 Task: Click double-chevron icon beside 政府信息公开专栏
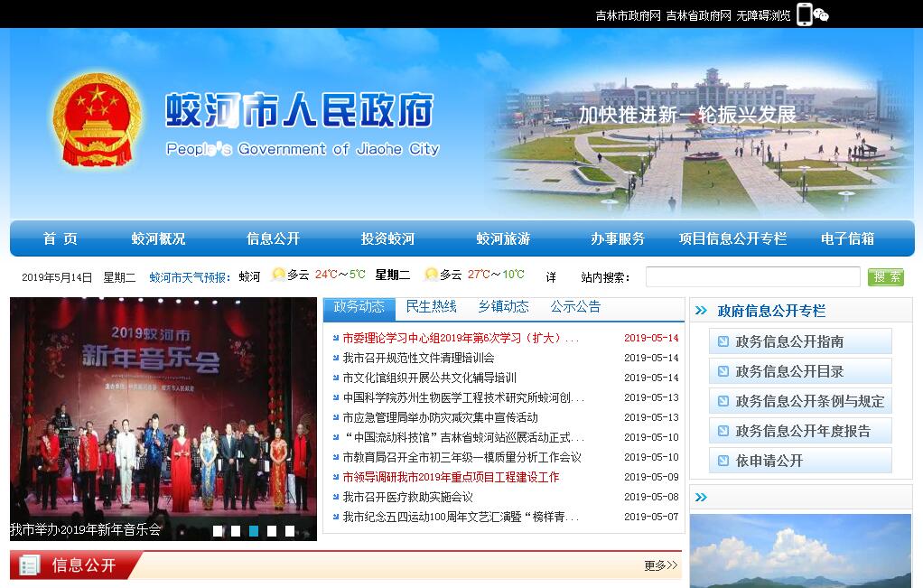click(x=702, y=311)
